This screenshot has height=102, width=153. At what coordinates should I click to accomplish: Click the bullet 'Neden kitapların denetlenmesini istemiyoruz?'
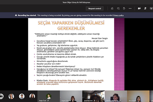pos(56,67)
